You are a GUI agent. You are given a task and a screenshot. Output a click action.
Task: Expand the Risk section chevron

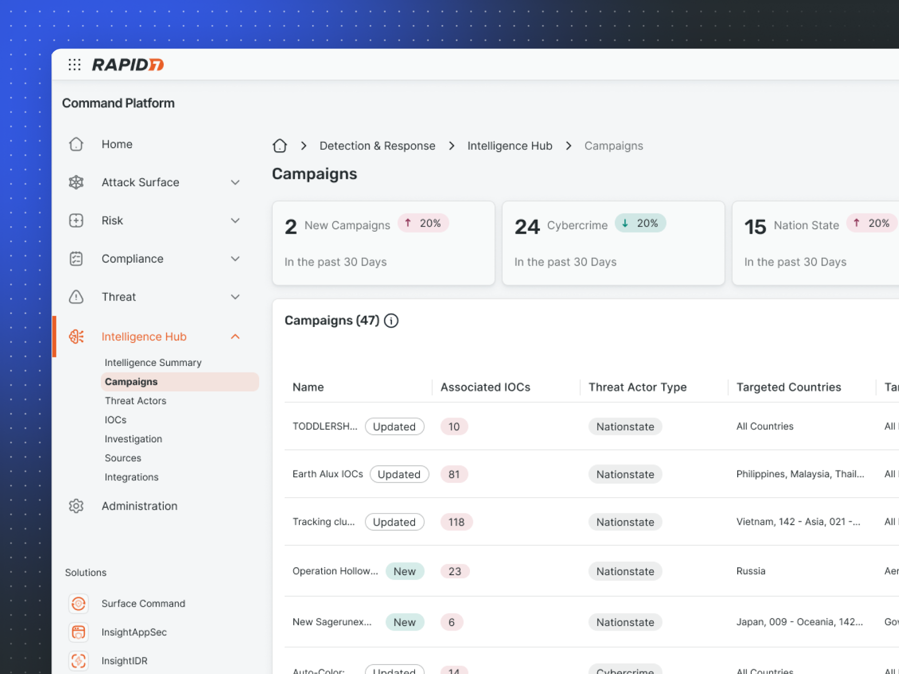(x=235, y=221)
